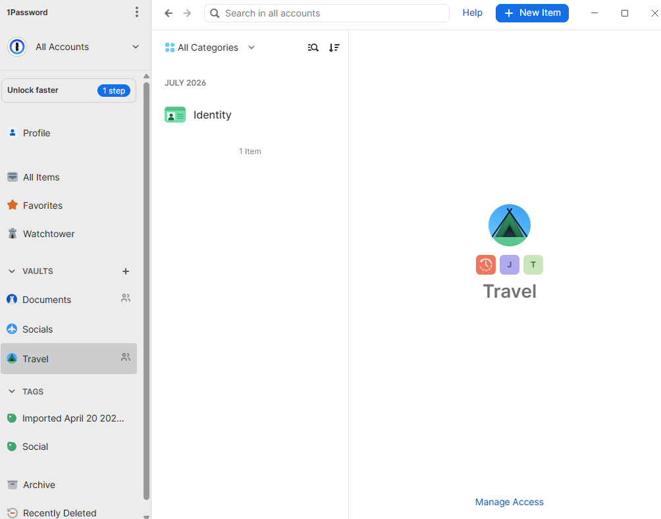Click the sidebar scrollbar thumb
The width and height of the screenshot is (661, 519).
tap(146, 291)
